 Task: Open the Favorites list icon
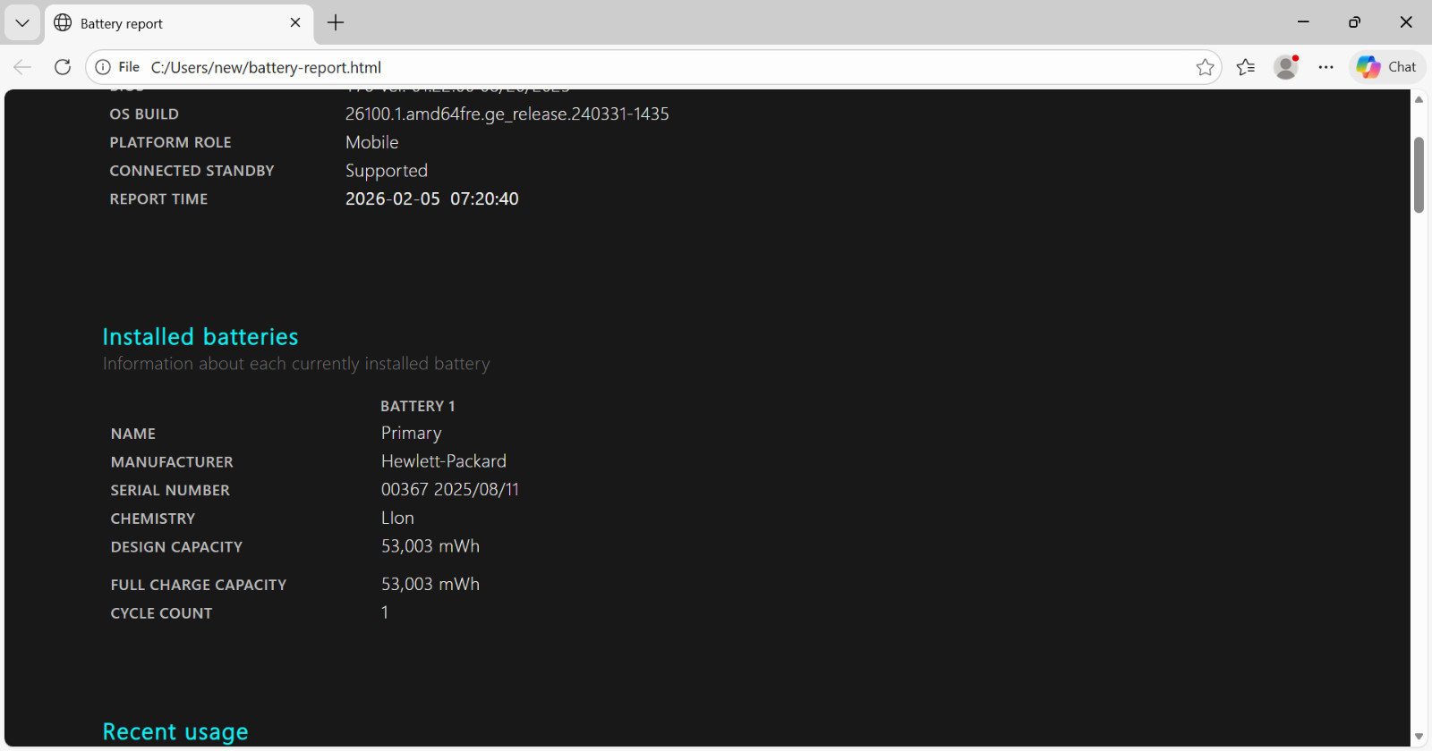(x=1246, y=67)
